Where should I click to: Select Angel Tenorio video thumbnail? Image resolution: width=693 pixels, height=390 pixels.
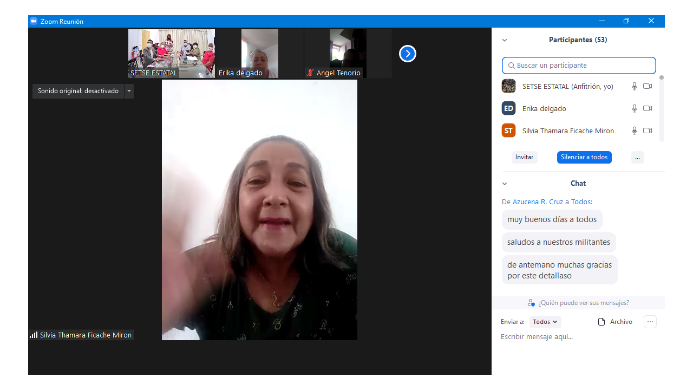(x=348, y=54)
